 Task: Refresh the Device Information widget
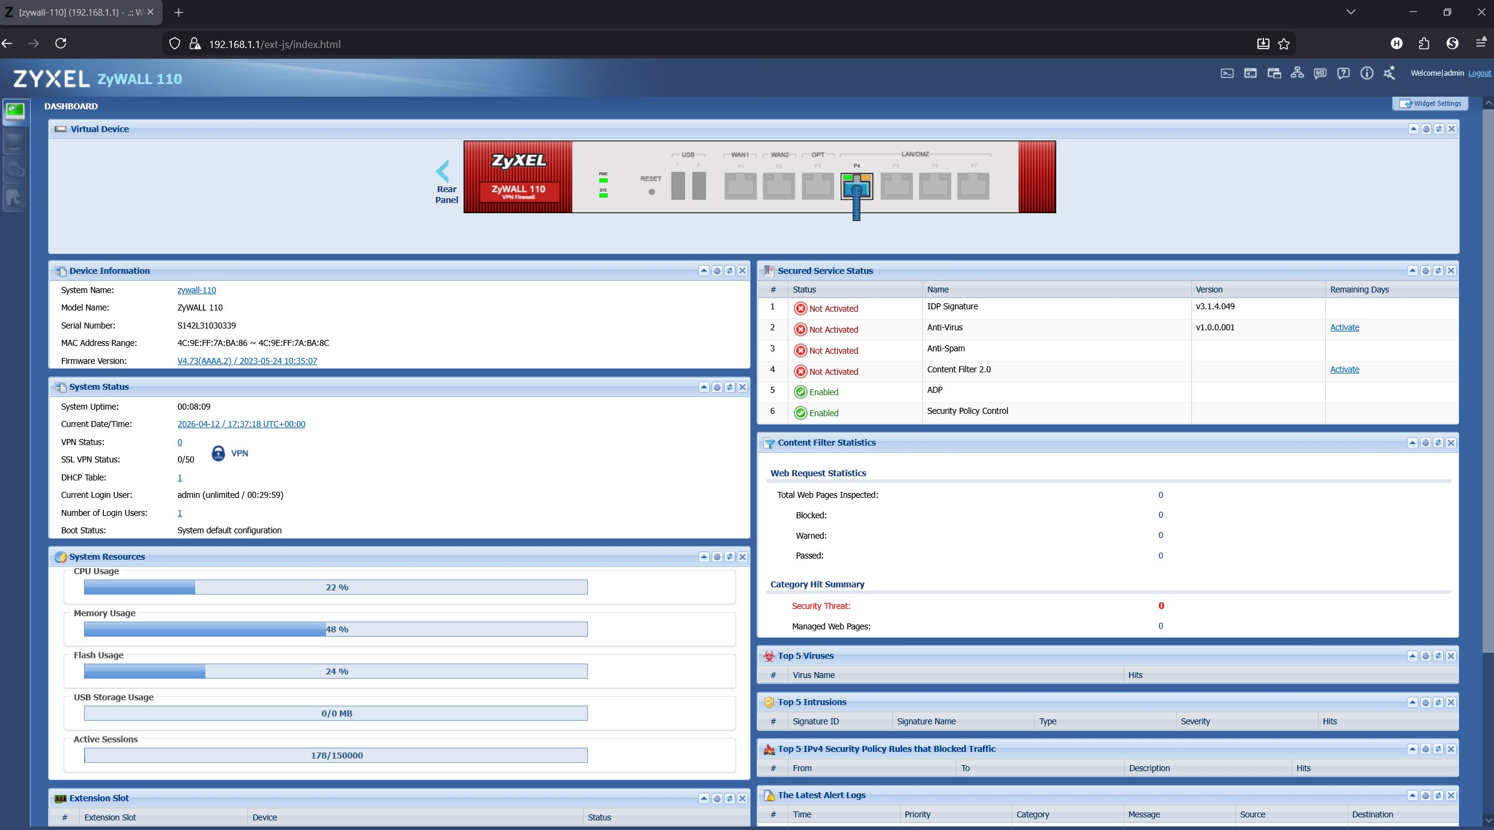coord(730,271)
